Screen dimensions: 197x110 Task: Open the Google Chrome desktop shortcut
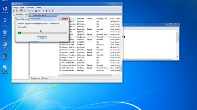pos(5,46)
